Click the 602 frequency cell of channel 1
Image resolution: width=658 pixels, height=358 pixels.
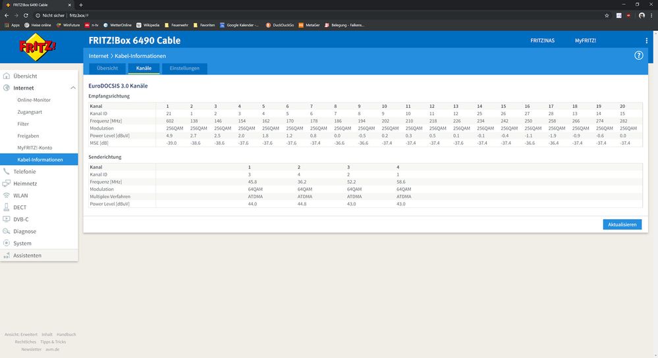[x=169, y=120]
